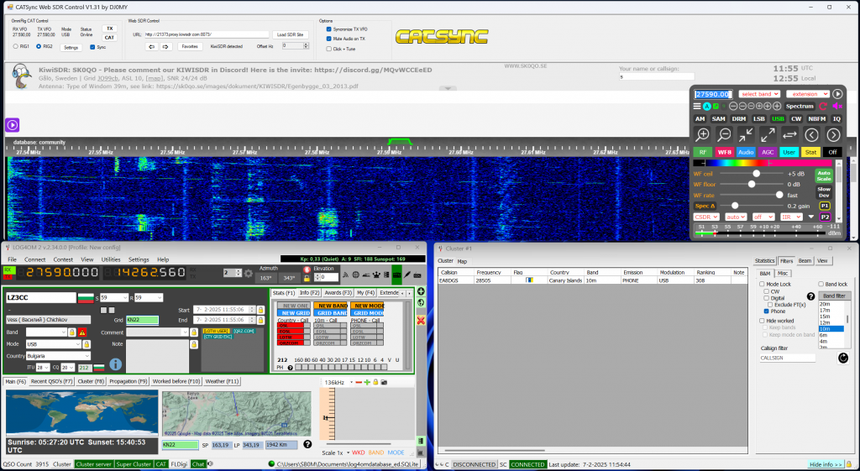Switch to the Map tab in Cluster window

[x=463, y=262]
